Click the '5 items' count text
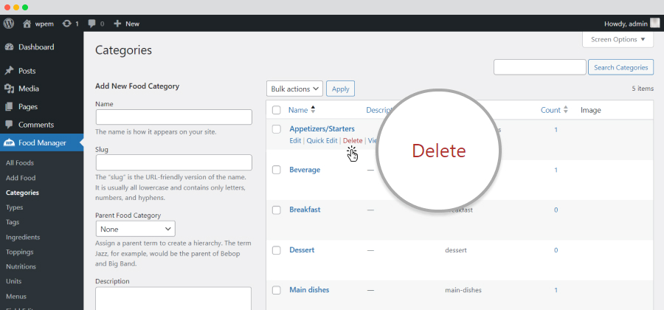This screenshot has width=664, height=310. click(643, 89)
